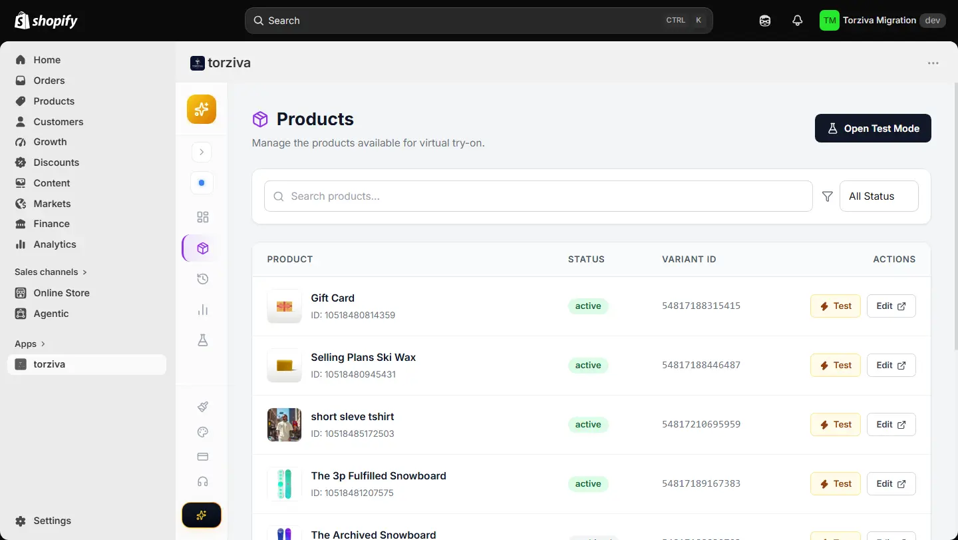Screen dimensions: 958x540
Task: Click the Open Test Mode button
Action: tap(873, 129)
